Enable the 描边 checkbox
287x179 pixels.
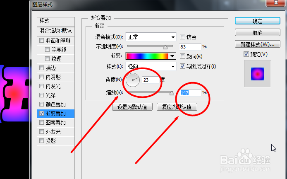[x=41, y=68]
